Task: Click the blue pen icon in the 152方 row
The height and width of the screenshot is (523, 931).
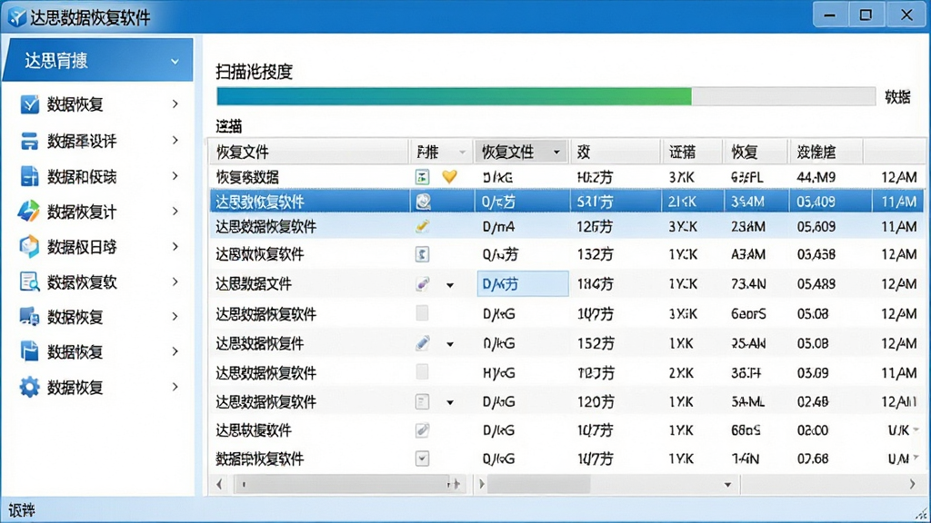Action: click(422, 343)
